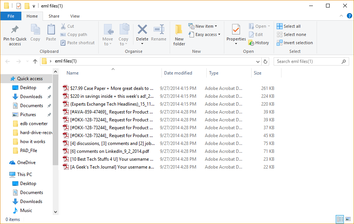Click Invert selection
This screenshot has height=224, width=354.
click(295, 43)
